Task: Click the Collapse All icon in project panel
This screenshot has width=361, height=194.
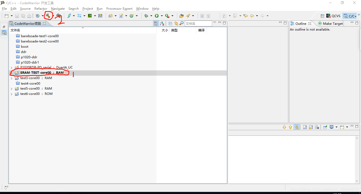Action: pos(170,23)
